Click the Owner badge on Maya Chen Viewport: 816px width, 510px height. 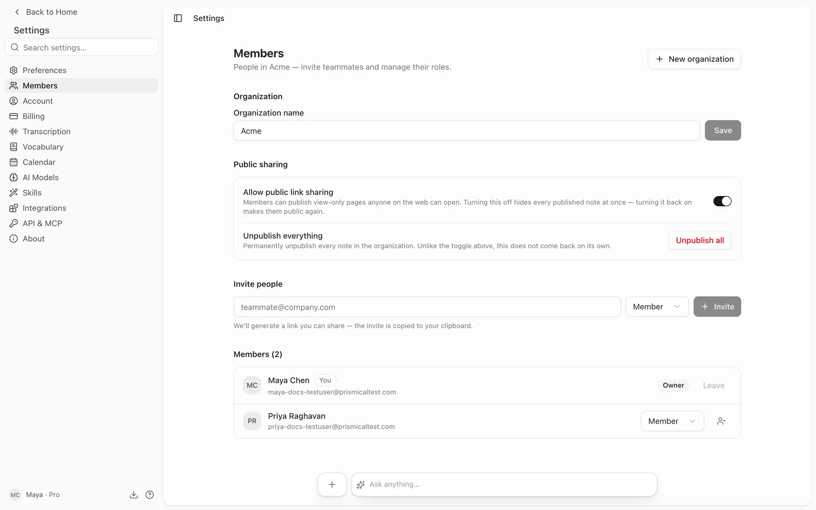tap(673, 385)
